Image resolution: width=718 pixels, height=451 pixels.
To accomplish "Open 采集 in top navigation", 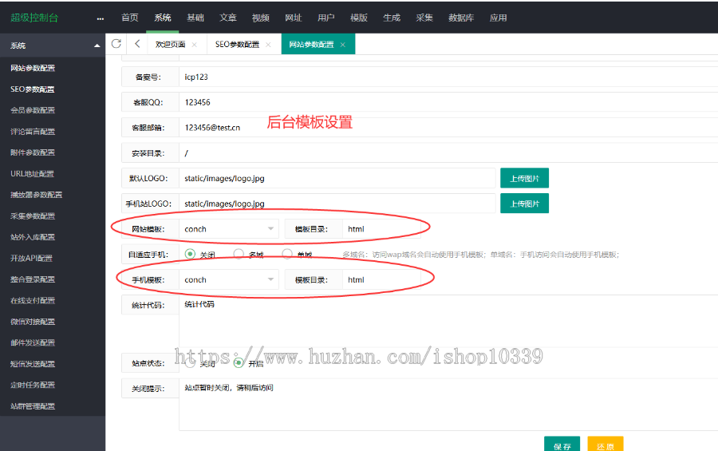I will click(424, 18).
